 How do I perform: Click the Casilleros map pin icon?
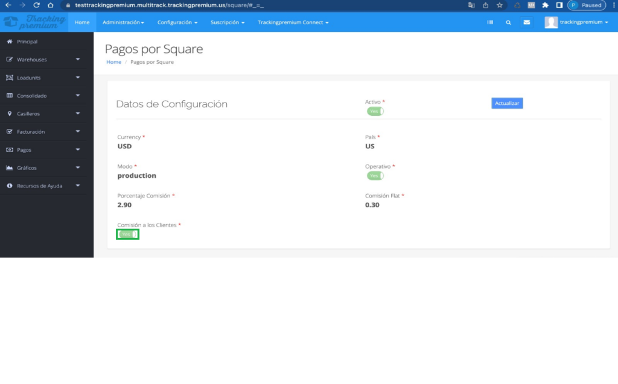coord(10,113)
